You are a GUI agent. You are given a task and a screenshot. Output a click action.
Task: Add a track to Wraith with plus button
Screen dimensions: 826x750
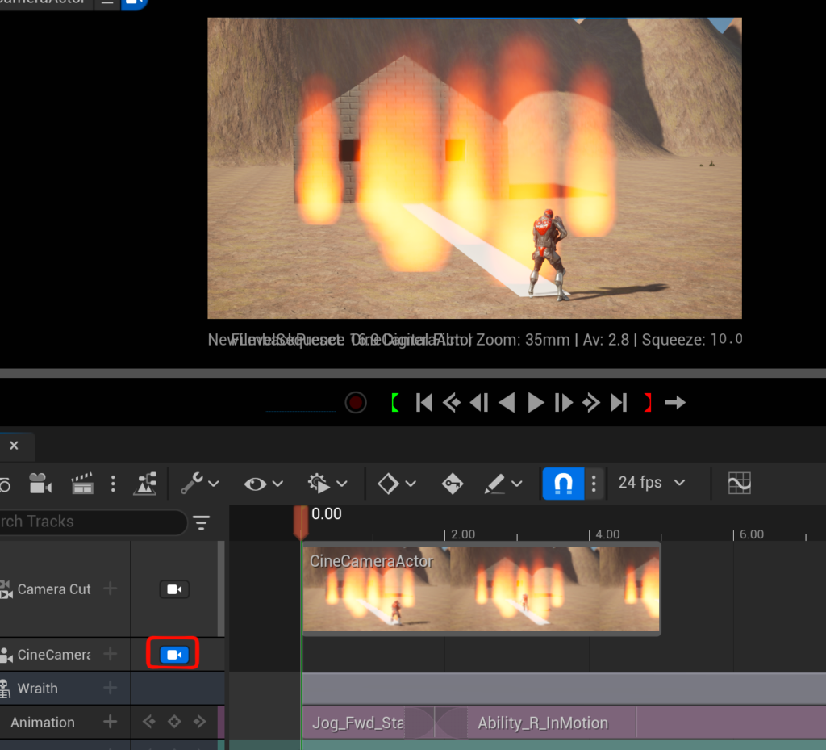click(110, 688)
